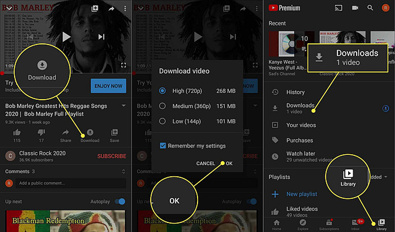Open Kanye West Yeezus playlist thumbnail

[x=292, y=44]
